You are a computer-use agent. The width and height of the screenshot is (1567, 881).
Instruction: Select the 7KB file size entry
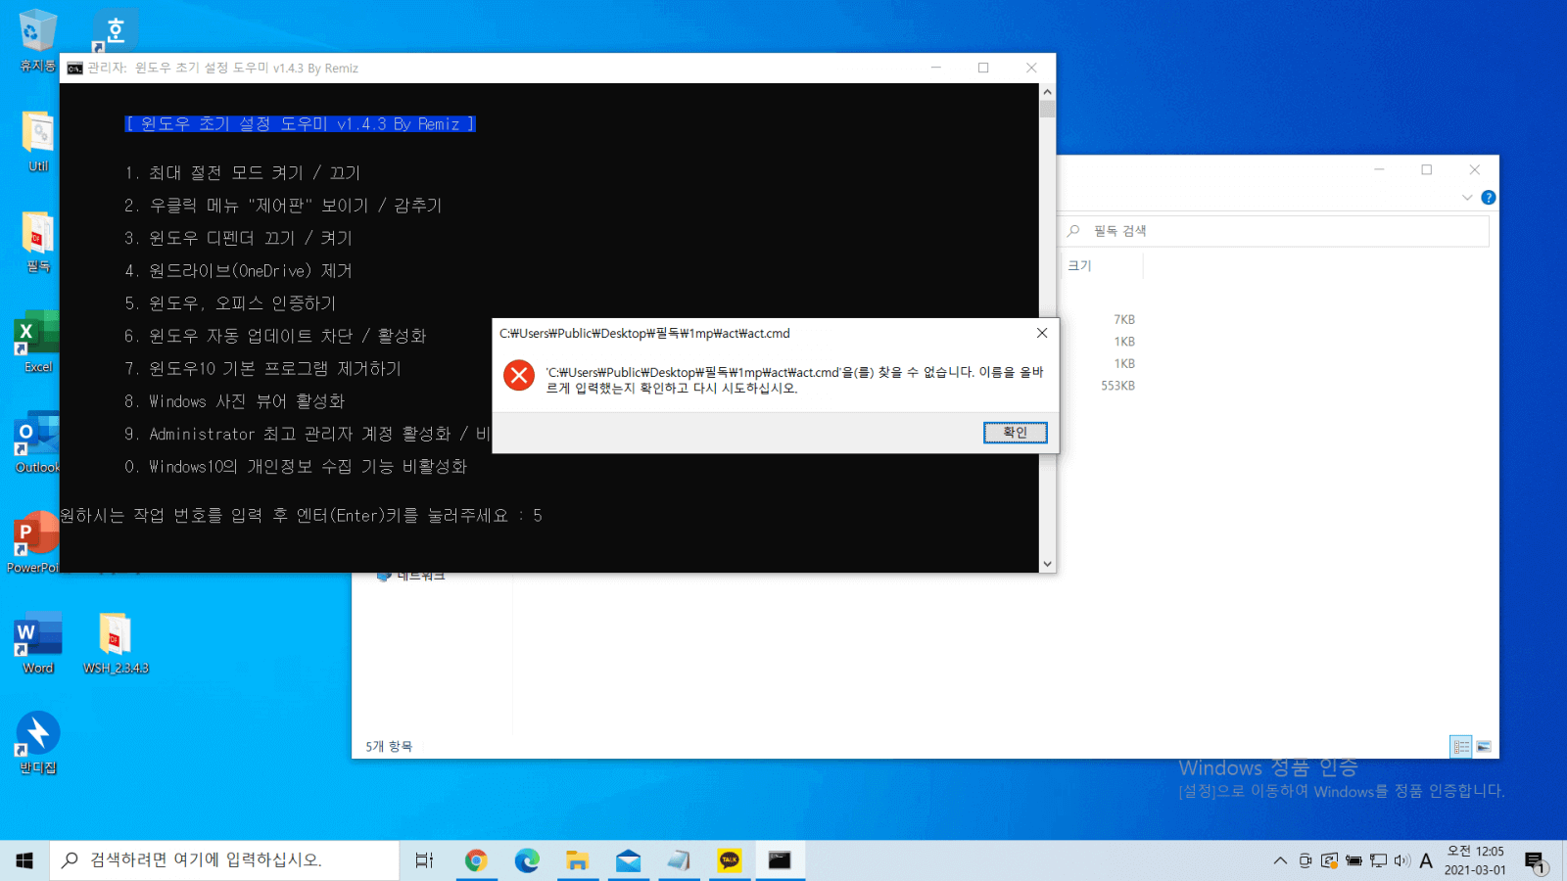1124,319
